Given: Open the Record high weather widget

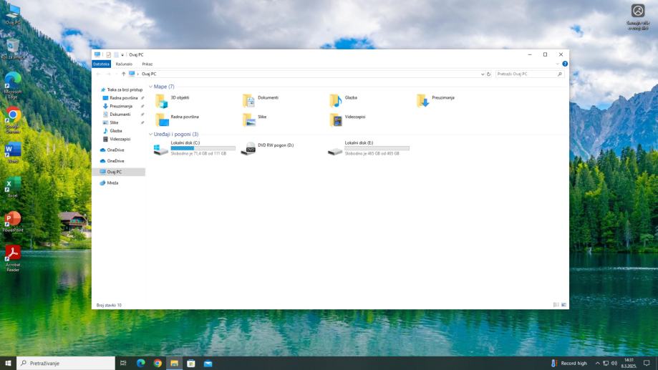Looking at the screenshot, I should coord(569,364).
